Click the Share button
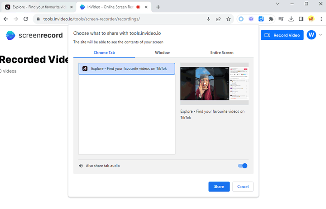 click(x=219, y=187)
